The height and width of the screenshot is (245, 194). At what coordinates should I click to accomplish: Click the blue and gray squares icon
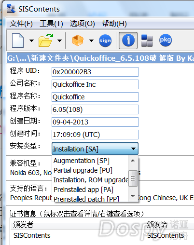(147, 41)
